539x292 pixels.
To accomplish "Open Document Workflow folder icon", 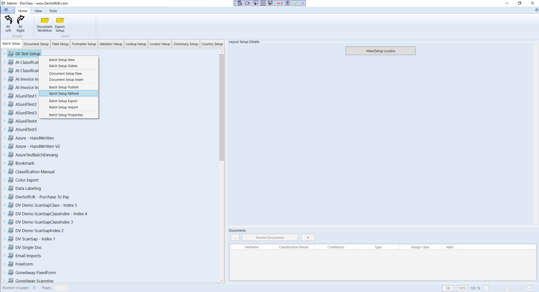I will click(x=45, y=20).
